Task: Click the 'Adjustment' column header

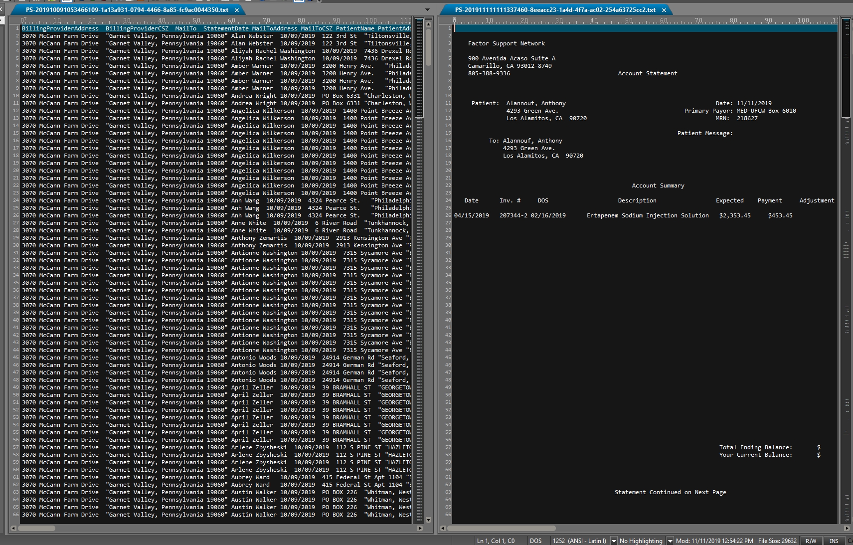Action: [817, 200]
